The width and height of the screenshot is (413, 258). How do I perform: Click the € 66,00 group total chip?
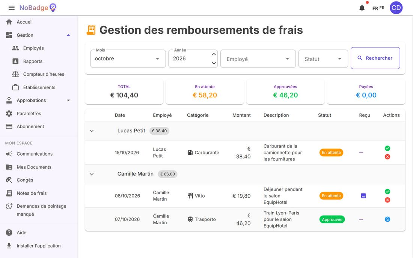[x=167, y=174]
